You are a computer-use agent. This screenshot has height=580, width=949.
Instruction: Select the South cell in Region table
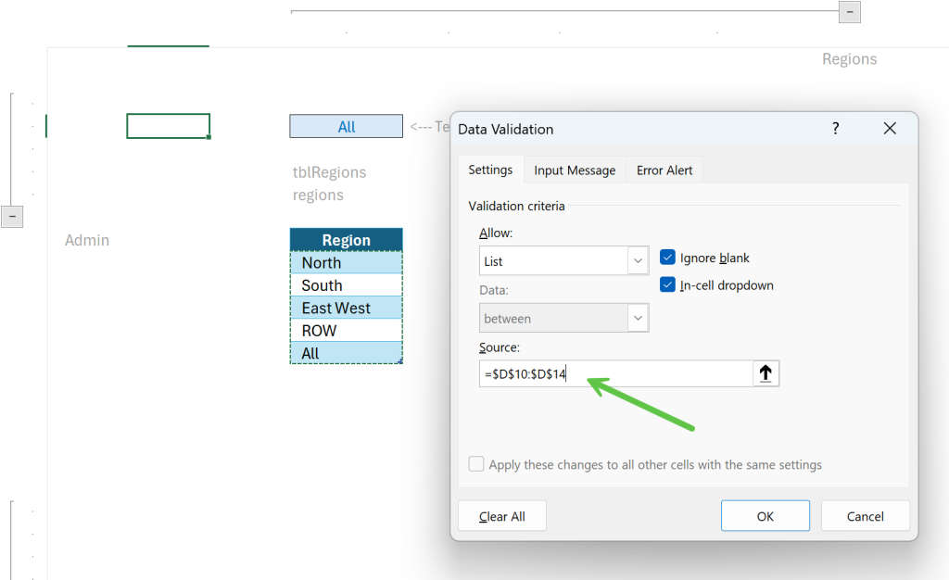[347, 284]
